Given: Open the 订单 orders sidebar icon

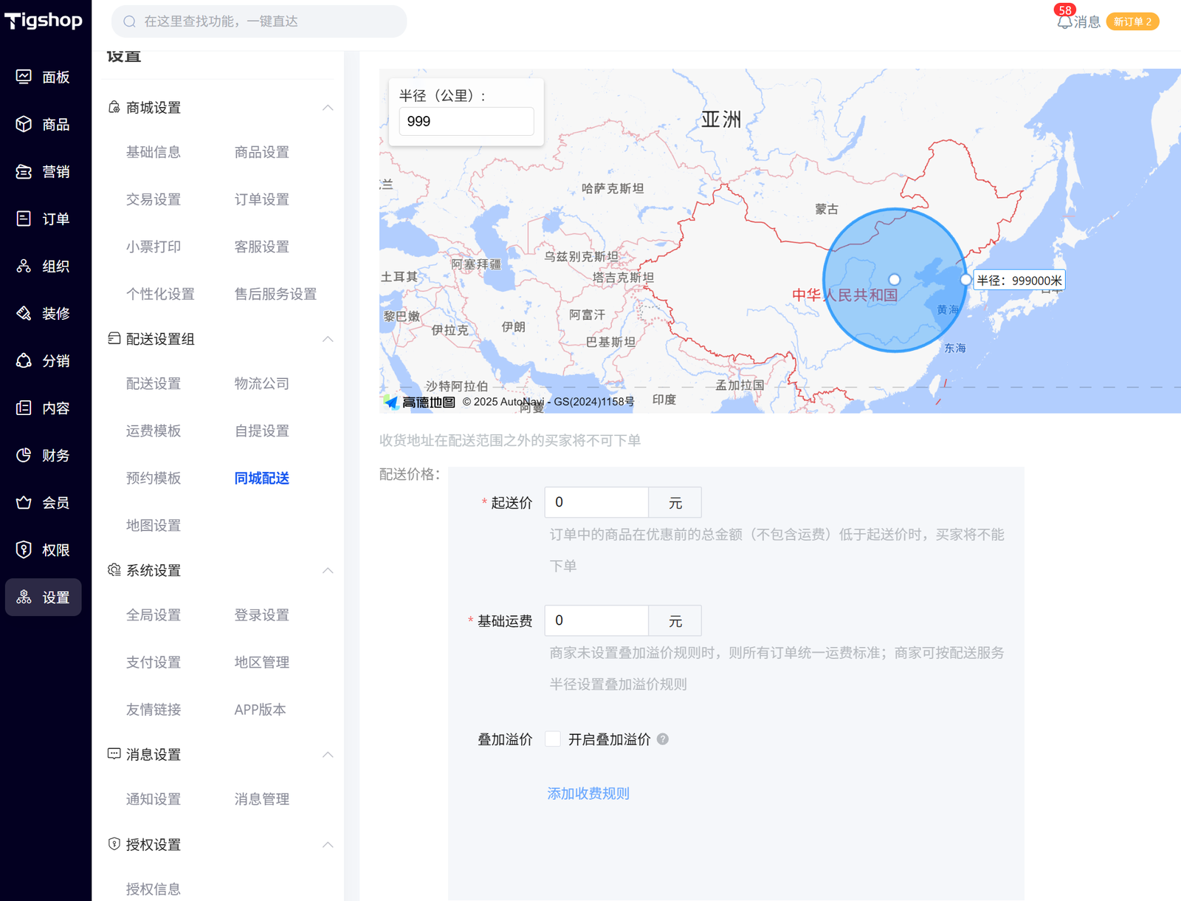Looking at the screenshot, I should coord(24,219).
